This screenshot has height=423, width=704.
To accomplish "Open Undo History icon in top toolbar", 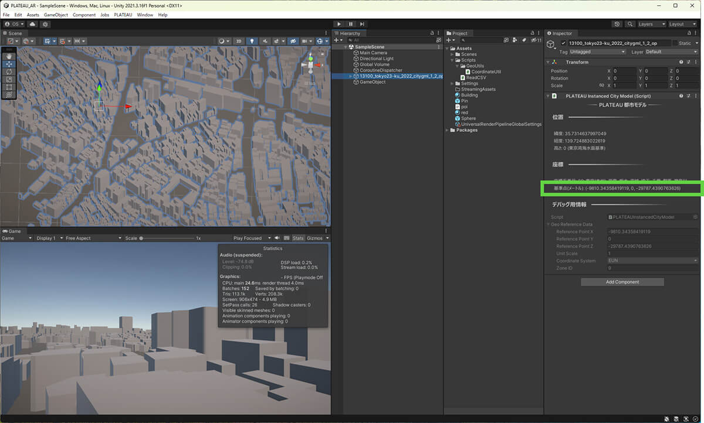I will tap(617, 24).
